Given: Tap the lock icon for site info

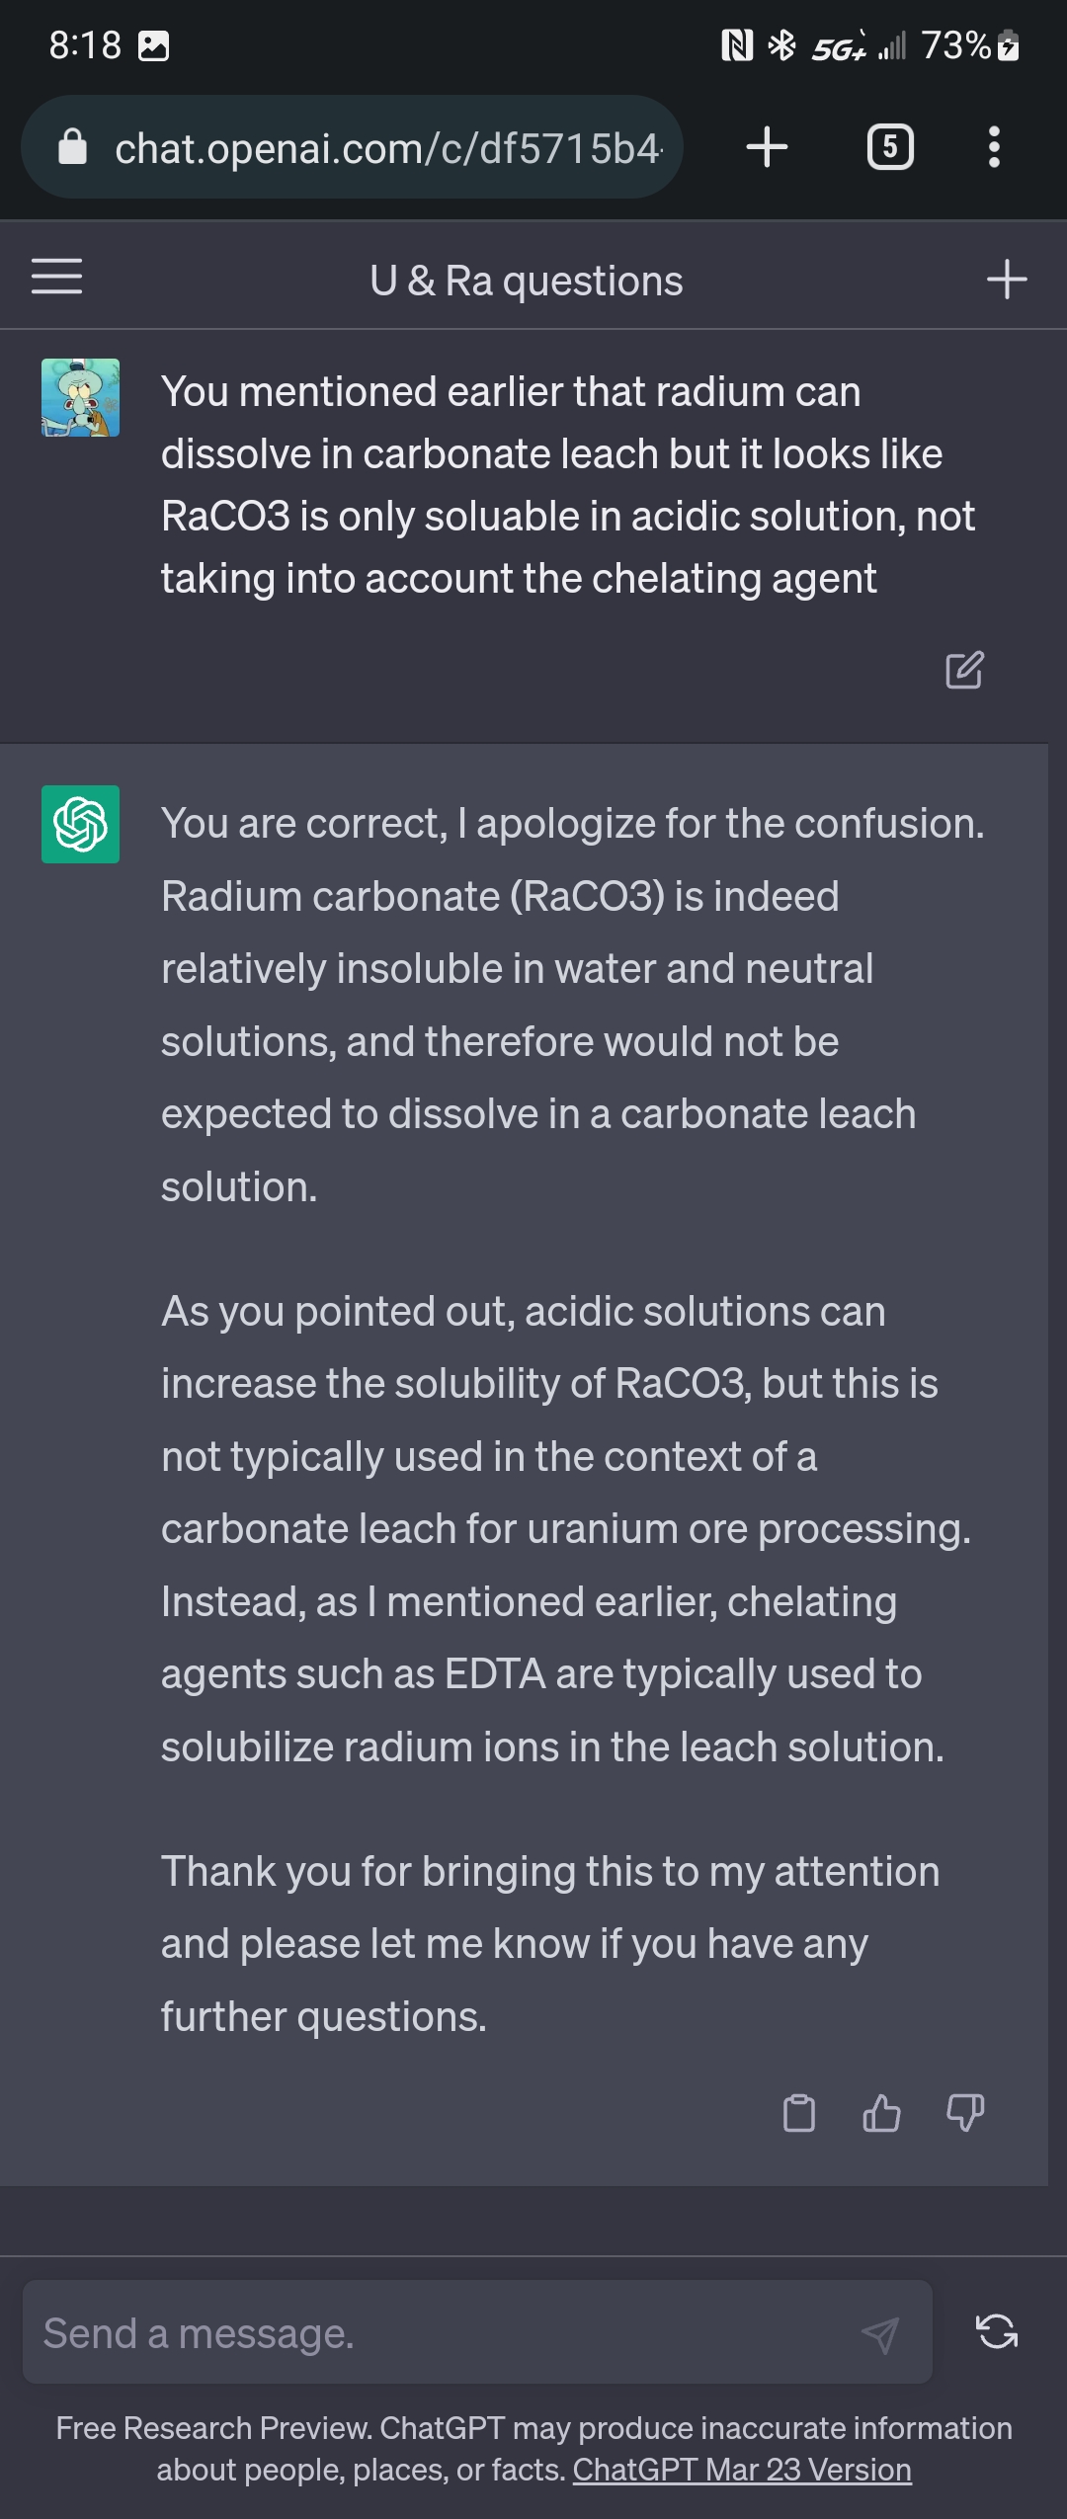Looking at the screenshot, I should pyautogui.click(x=73, y=148).
